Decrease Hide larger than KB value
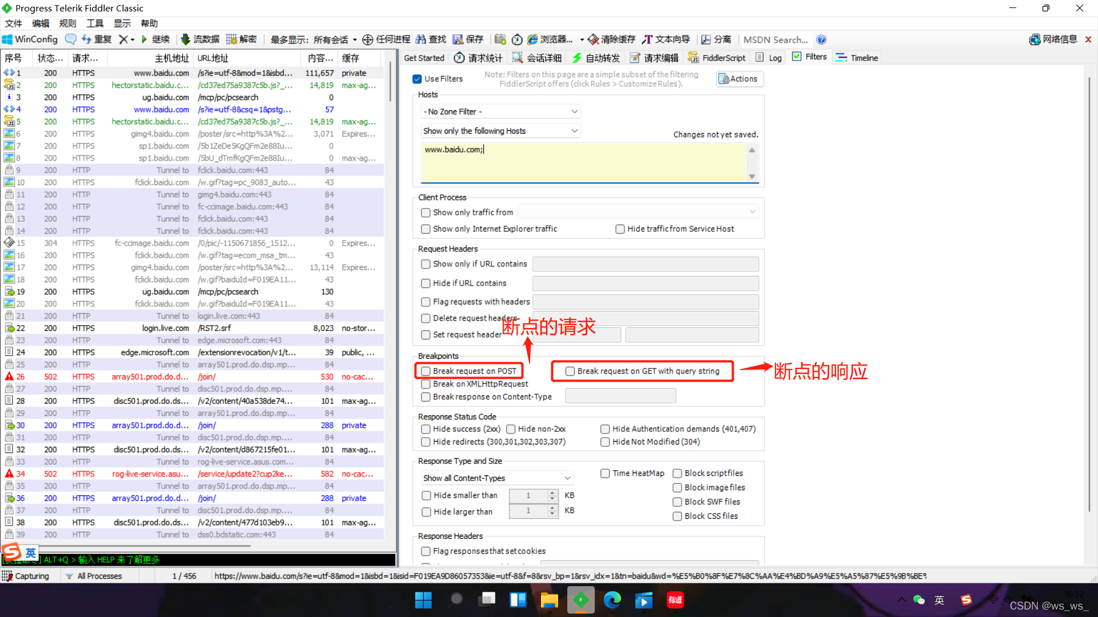Screen dimensions: 1098x617 tap(552, 514)
